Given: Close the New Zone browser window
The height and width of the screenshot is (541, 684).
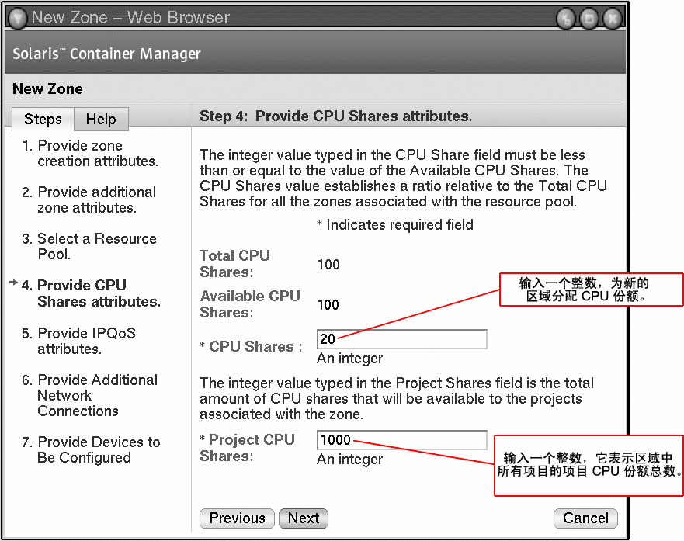Looking at the screenshot, I should point(612,19).
